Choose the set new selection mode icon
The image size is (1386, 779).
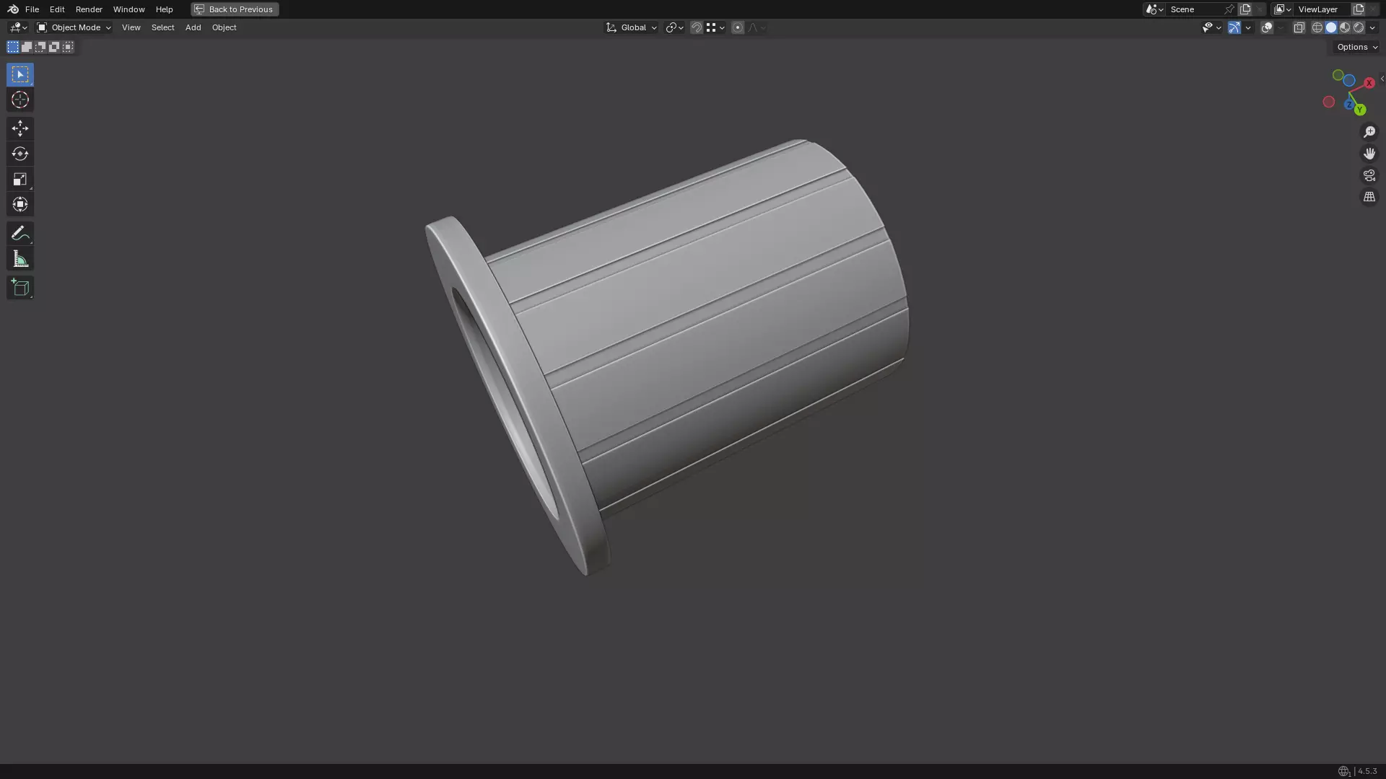pyautogui.click(x=13, y=47)
